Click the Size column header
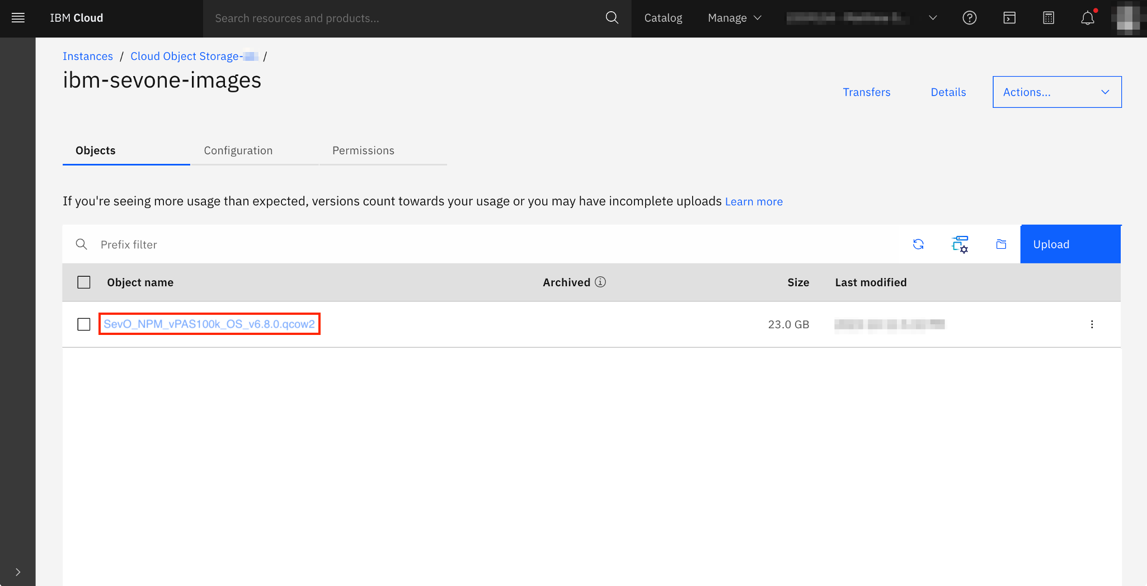Image resolution: width=1147 pixels, height=586 pixels. click(x=798, y=282)
